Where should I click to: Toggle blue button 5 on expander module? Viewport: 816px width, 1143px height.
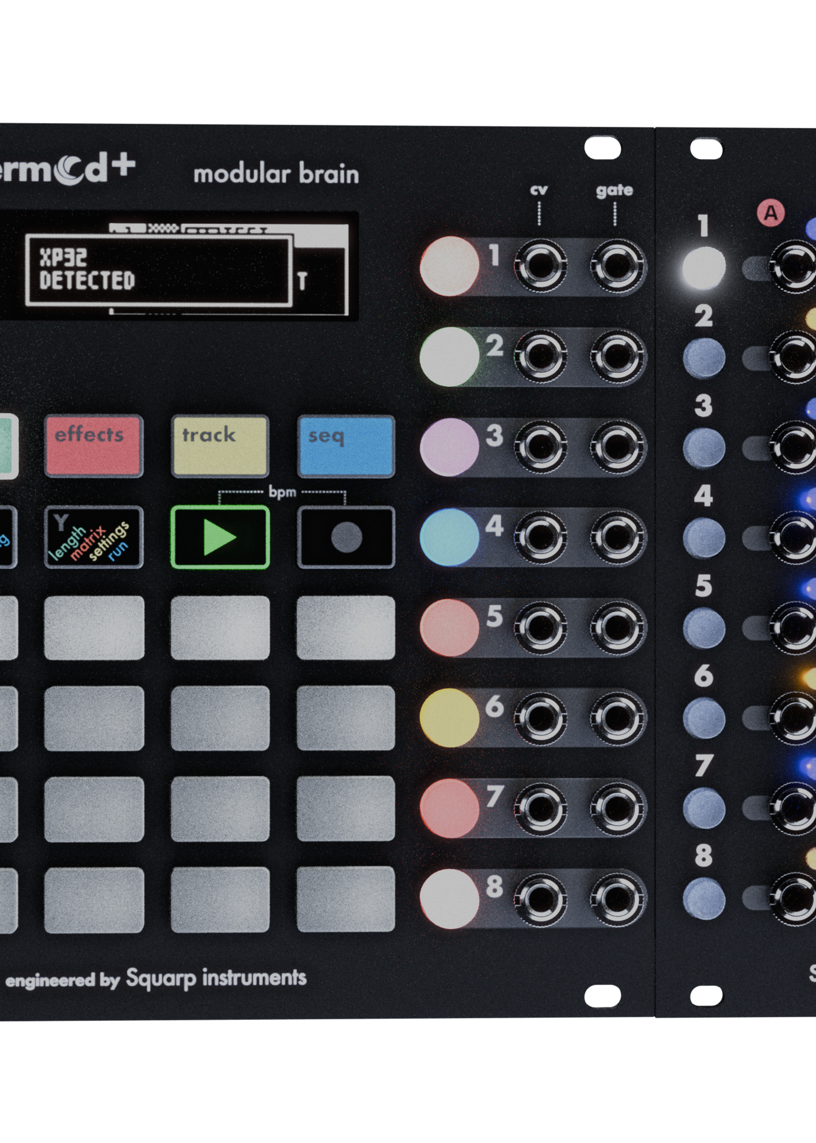click(x=704, y=628)
